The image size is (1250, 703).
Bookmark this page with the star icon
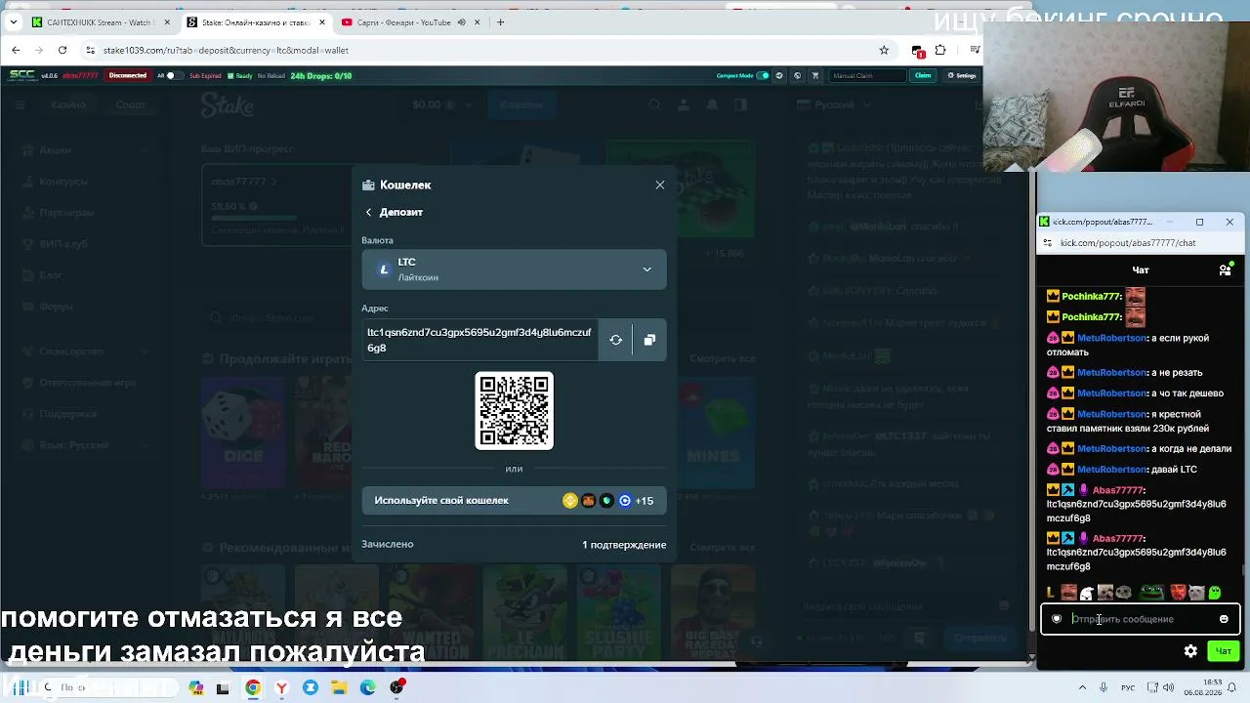coord(884,50)
